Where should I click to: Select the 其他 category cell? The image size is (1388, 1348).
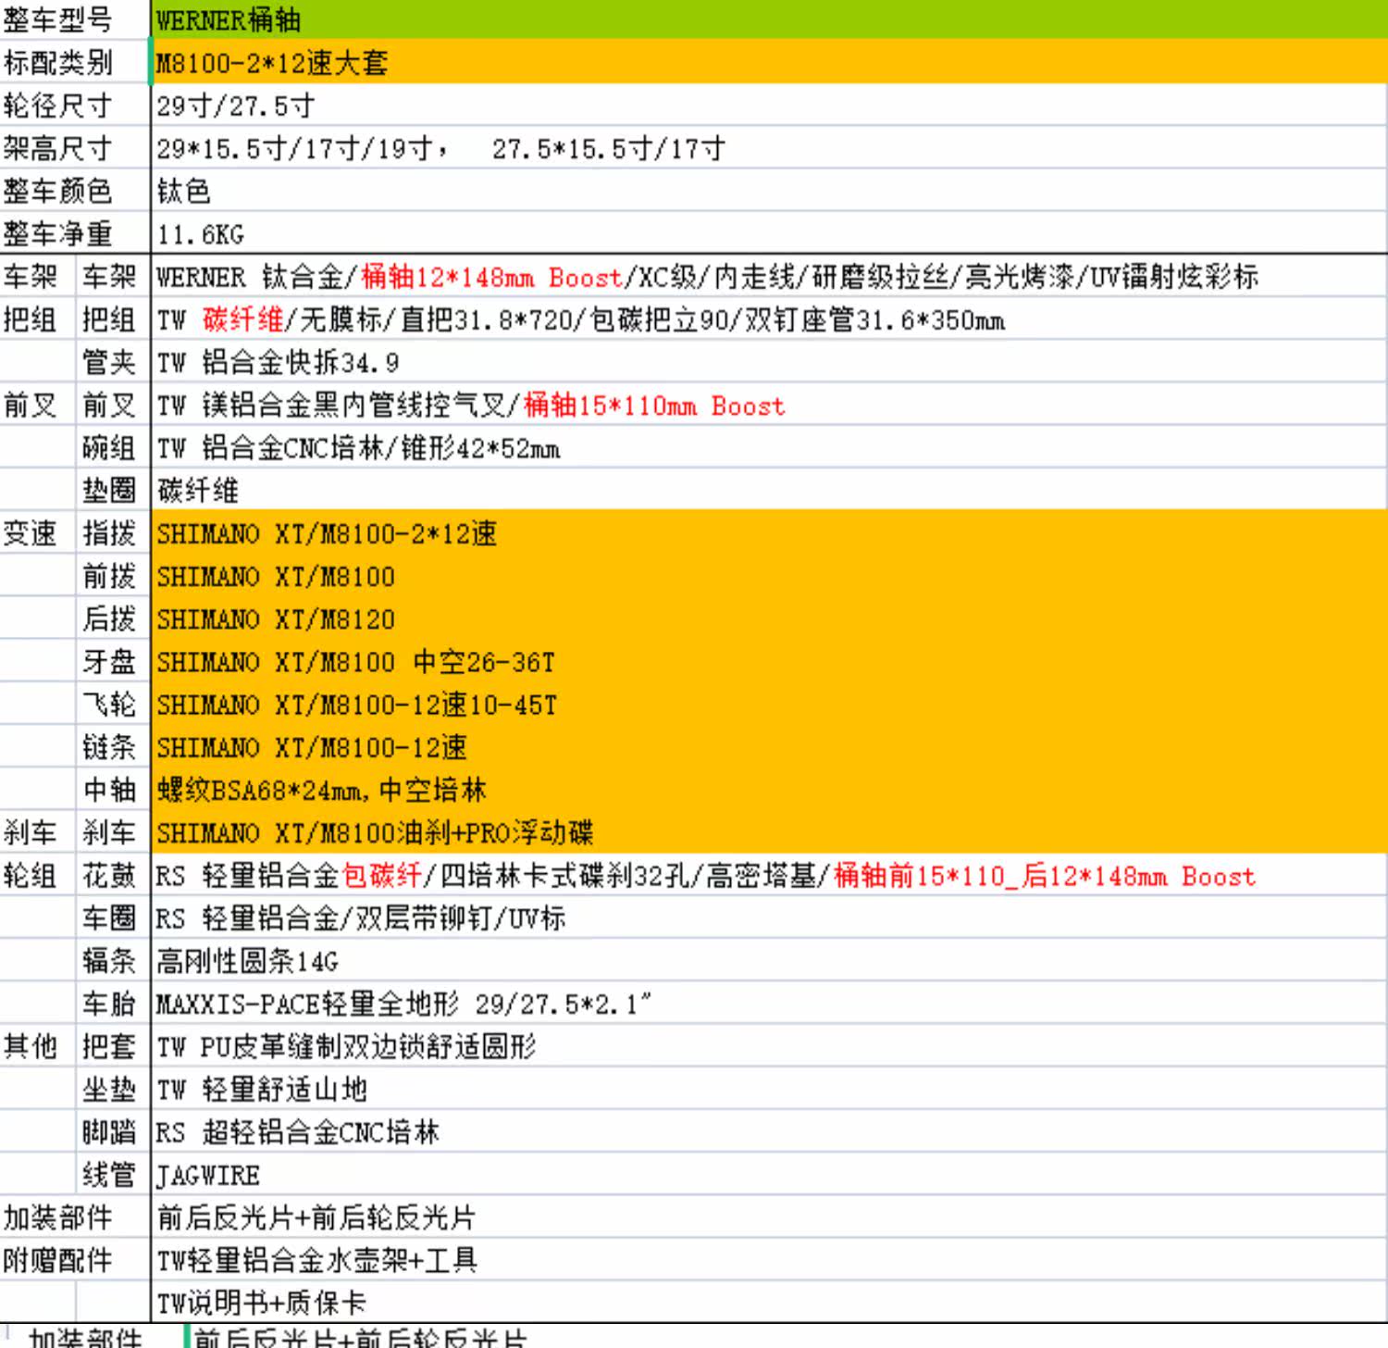coord(37,1045)
